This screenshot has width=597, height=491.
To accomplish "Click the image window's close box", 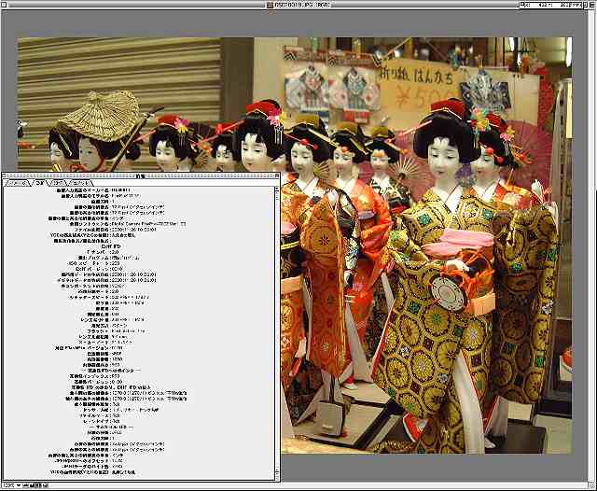I will click(4, 5).
